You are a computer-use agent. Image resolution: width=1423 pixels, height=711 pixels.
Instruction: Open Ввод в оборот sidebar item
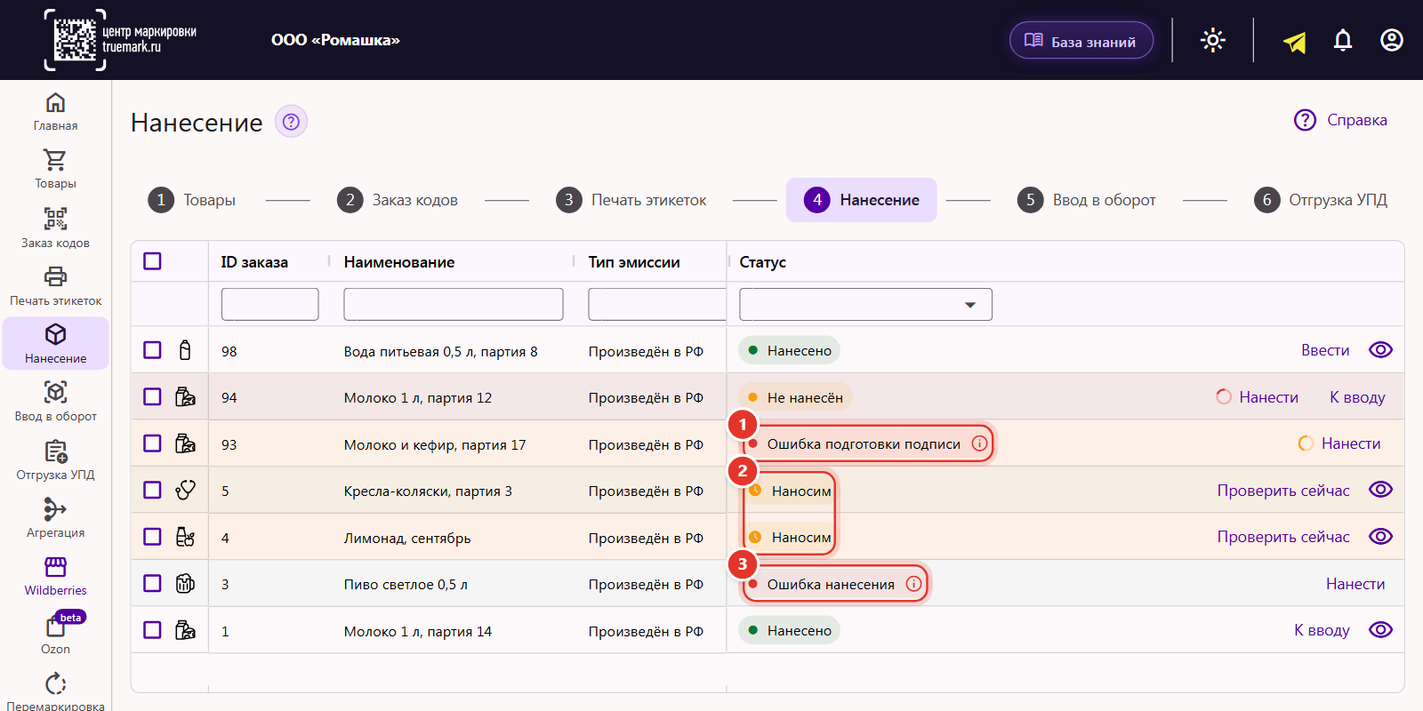pos(55,402)
